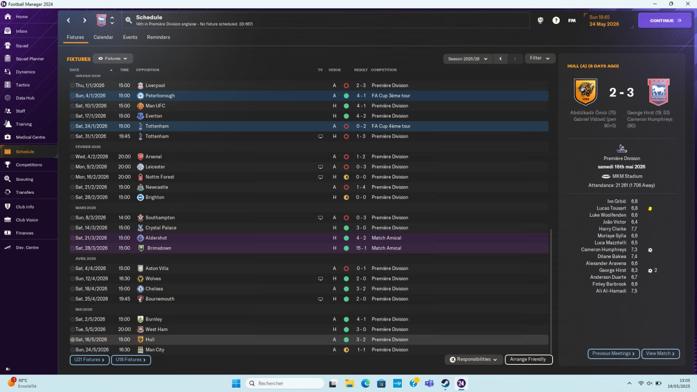Go forward with the right arrow
This screenshot has height=392, width=697.
click(84, 21)
